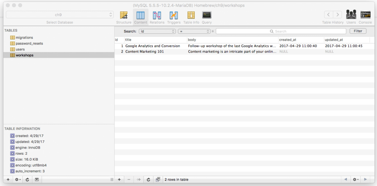Click the Content marketing is an intricate body cell
The height and width of the screenshot is (186, 377).
tap(232, 51)
